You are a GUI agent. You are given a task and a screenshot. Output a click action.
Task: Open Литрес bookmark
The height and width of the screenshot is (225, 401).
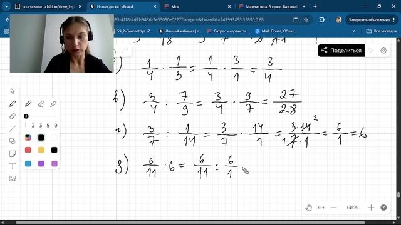[228, 31]
